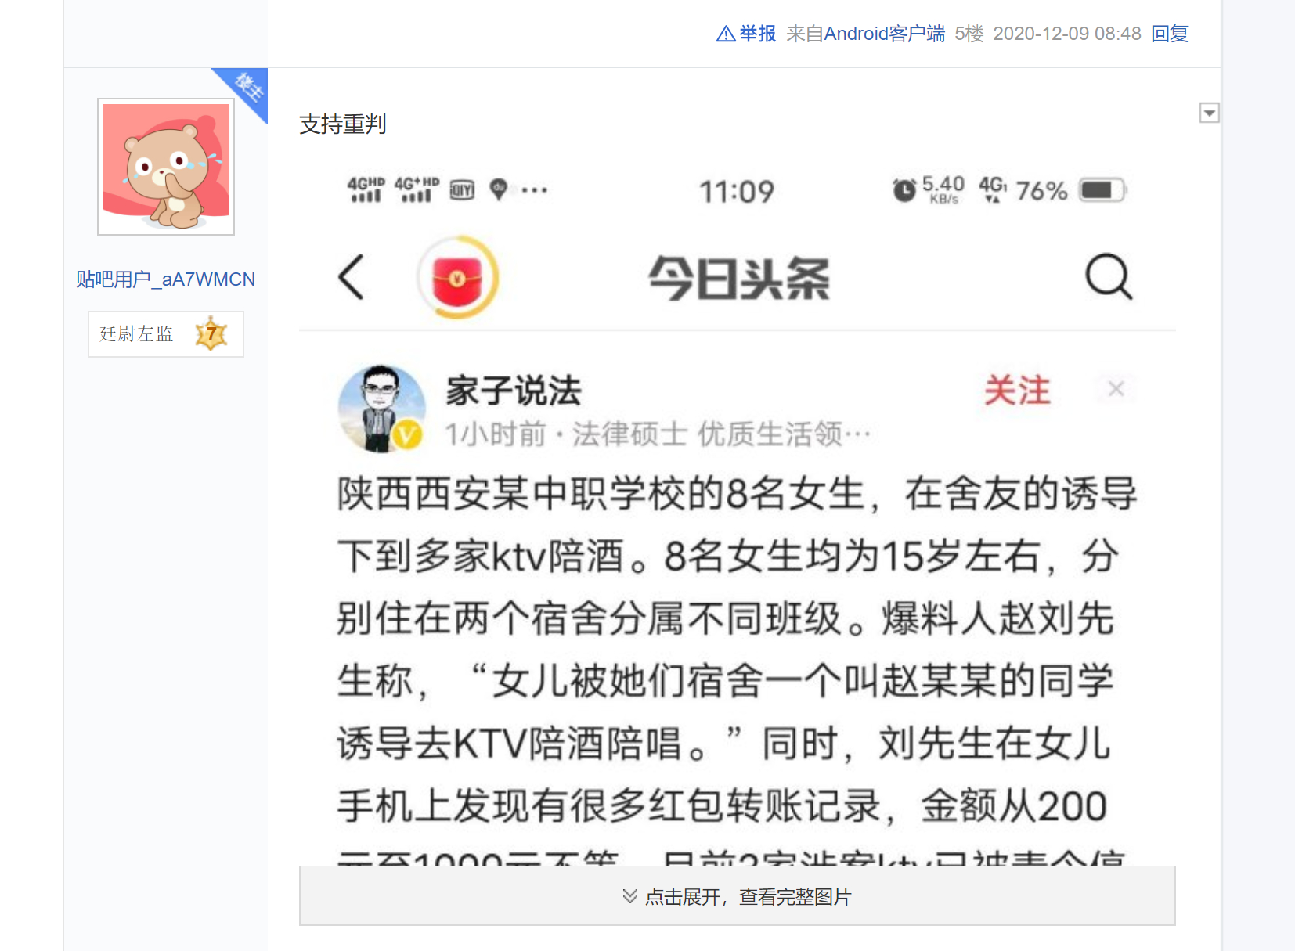Image resolution: width=1295 pixels, height=951 pixels.
Task: Dismiss the article with the X icon
Action: (x=1116, y=388)
